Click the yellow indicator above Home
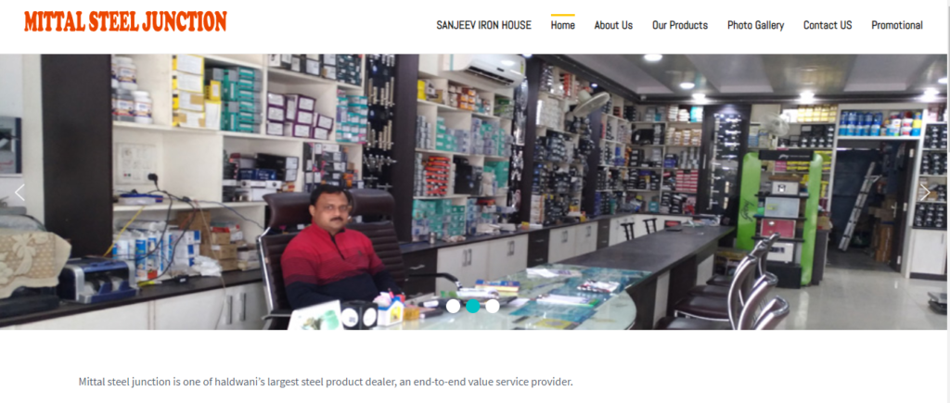Screen dimensions: 950x403 [x=563, y=15]
